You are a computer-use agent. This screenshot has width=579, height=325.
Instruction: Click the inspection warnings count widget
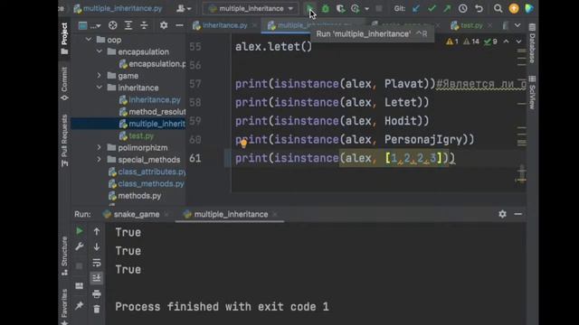(471, 42)
